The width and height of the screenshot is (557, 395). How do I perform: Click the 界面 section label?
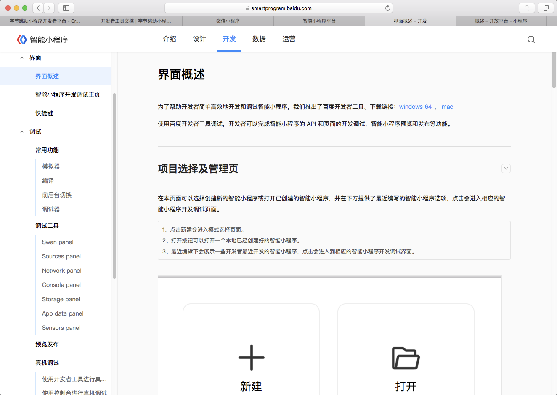tap(35, 58)
